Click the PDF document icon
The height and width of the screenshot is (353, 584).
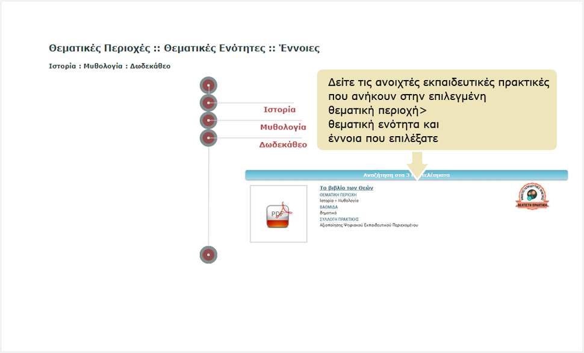click(278, 214)
